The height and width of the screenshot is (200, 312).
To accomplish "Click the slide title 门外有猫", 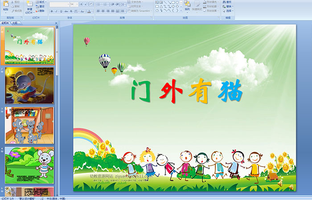I will (x=187, y=91).
